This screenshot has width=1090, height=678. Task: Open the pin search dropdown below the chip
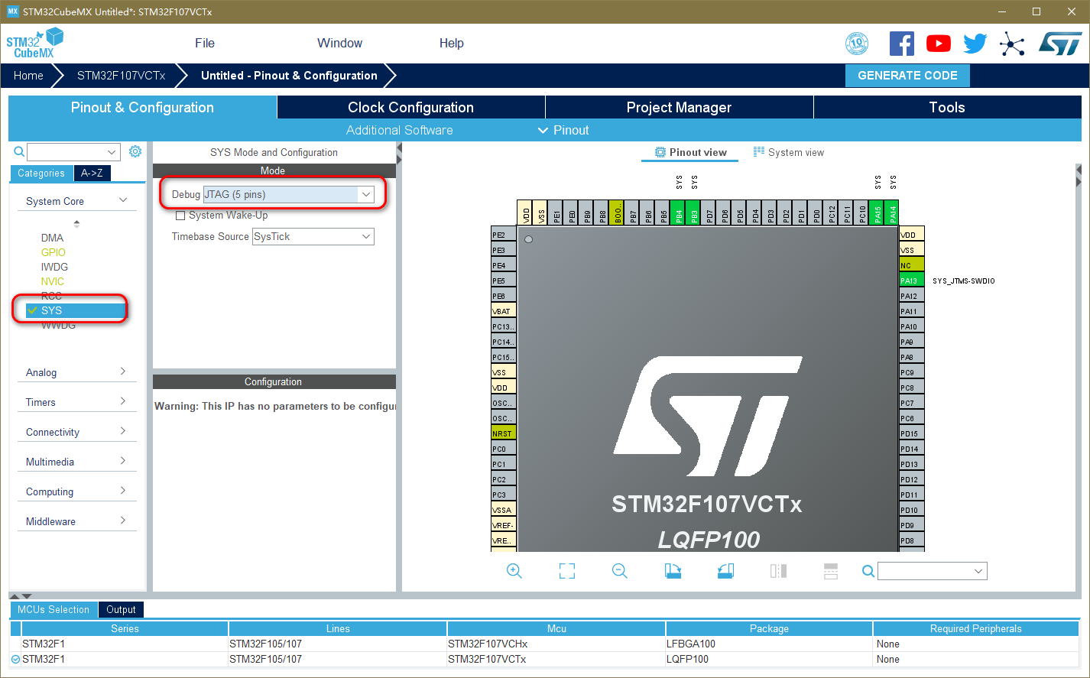point(978,571)
